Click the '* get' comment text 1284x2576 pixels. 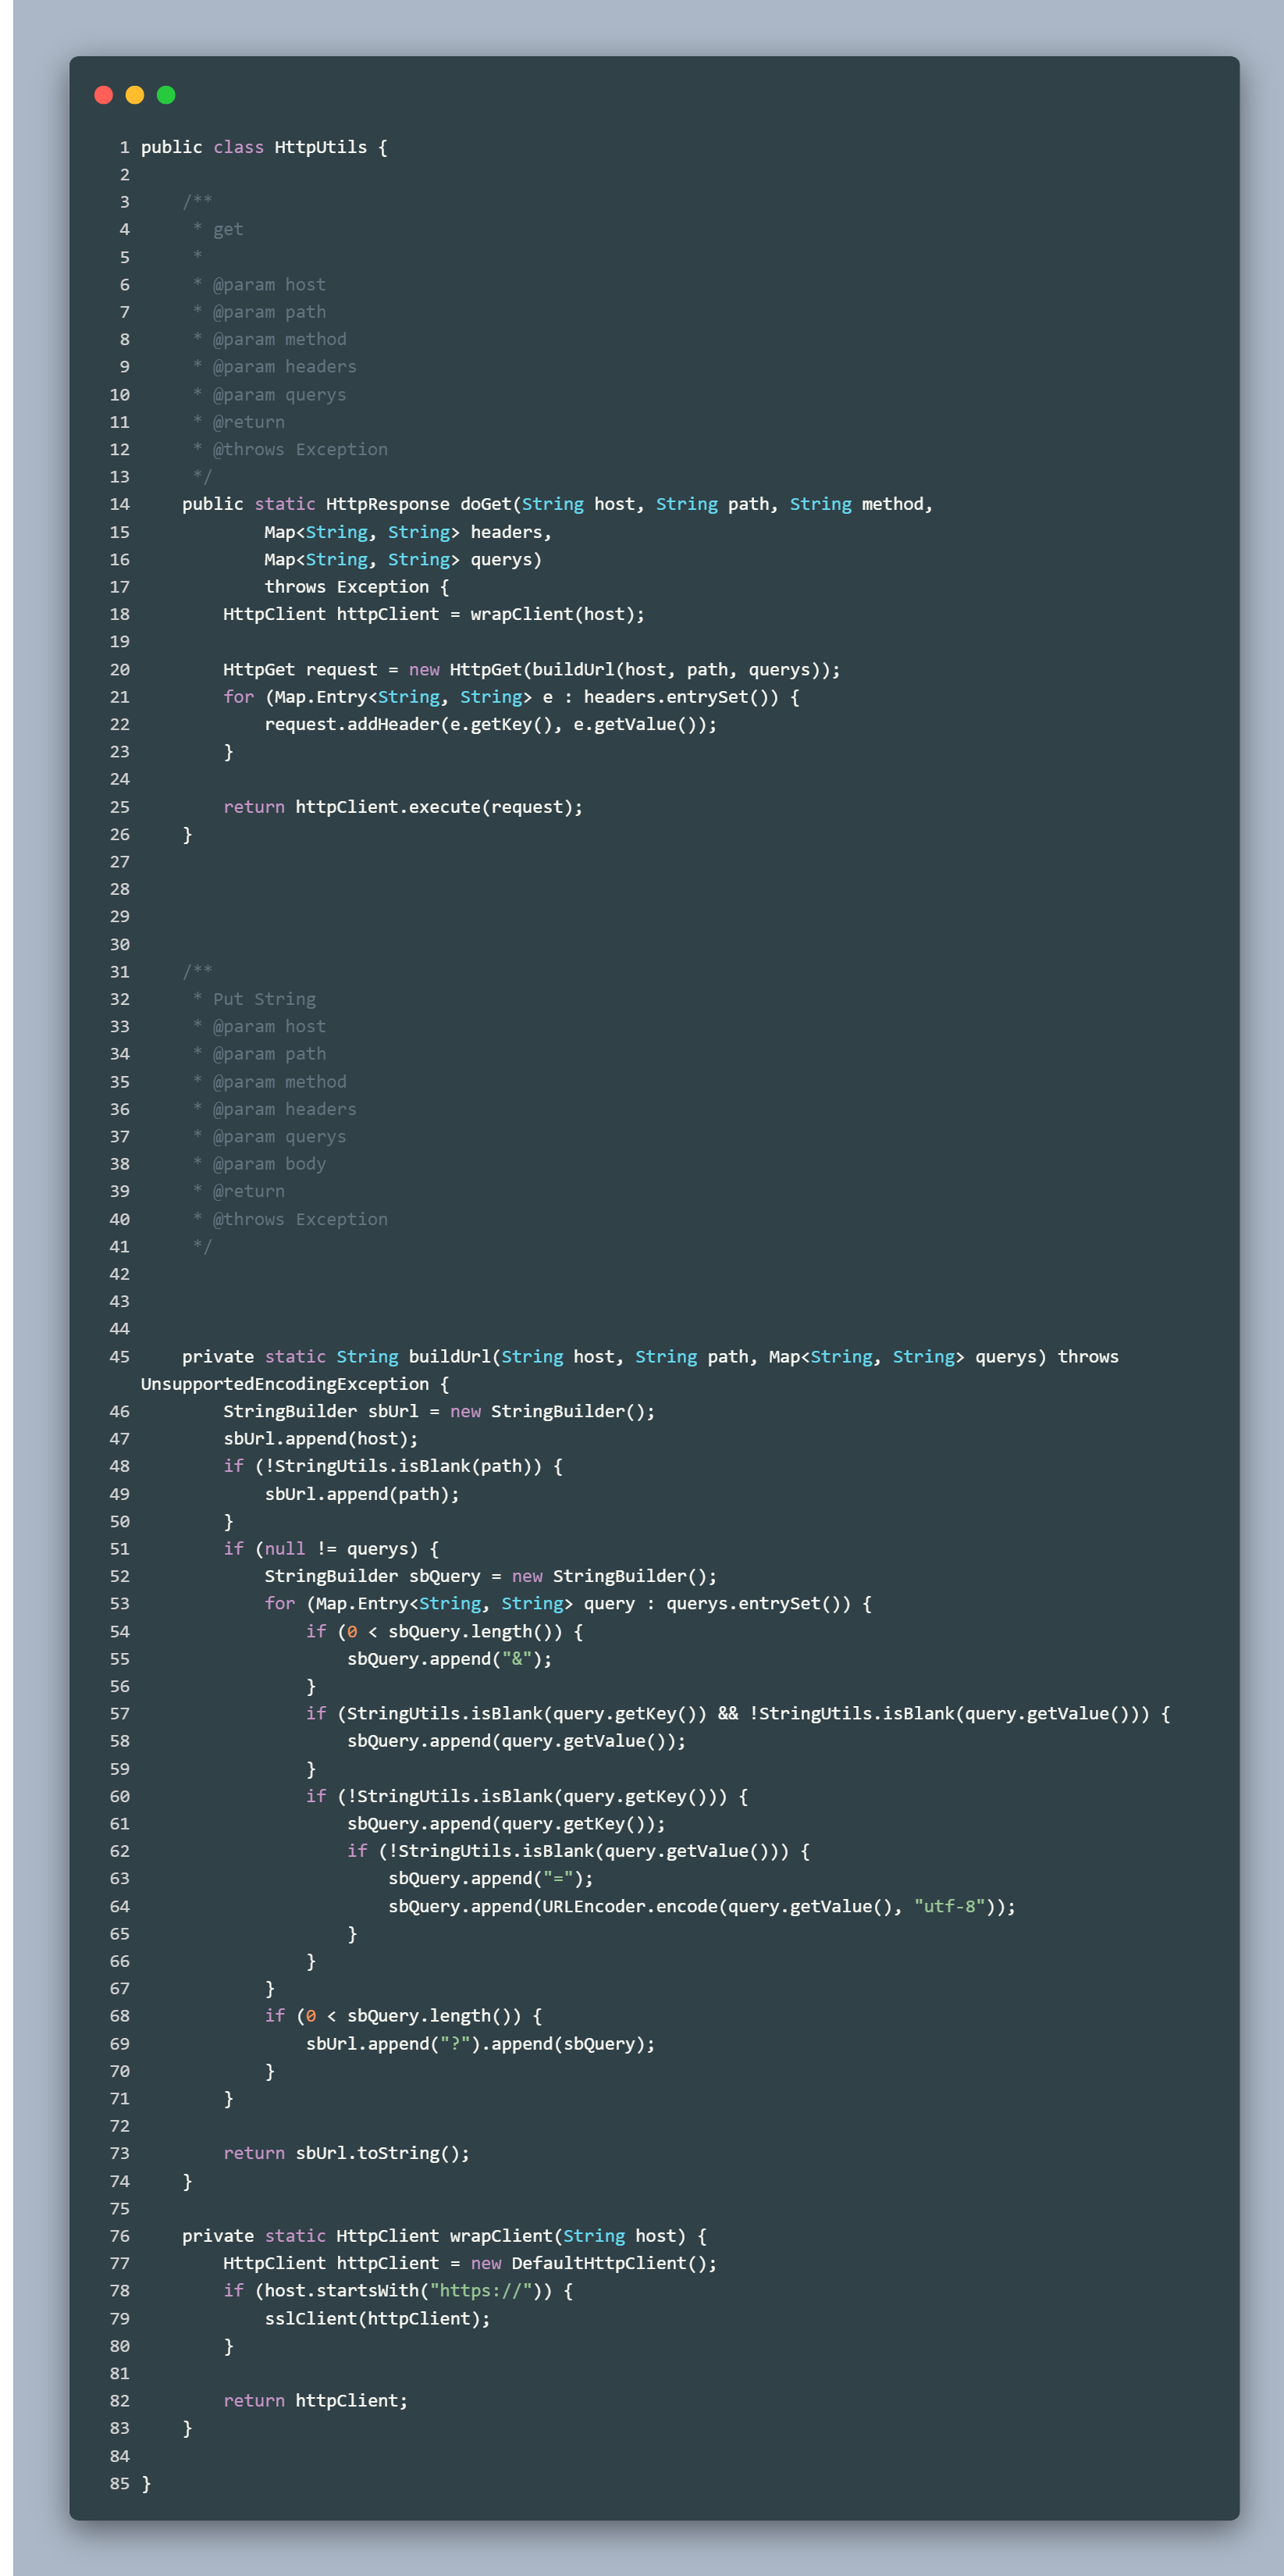click(x=218, y=229)
